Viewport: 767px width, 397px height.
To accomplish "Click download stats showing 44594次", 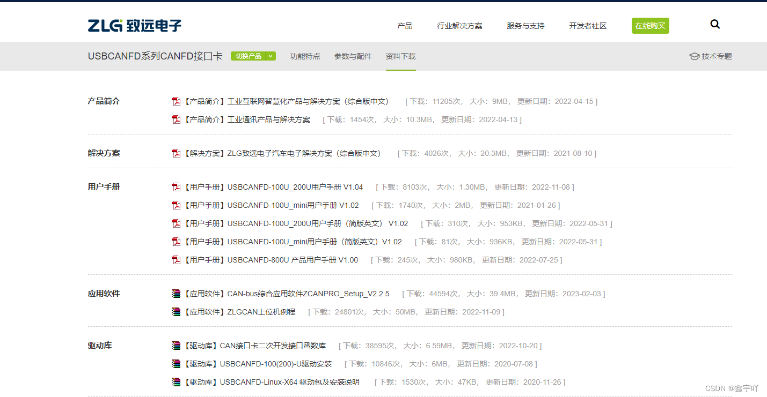I will (x=503, y=294).
